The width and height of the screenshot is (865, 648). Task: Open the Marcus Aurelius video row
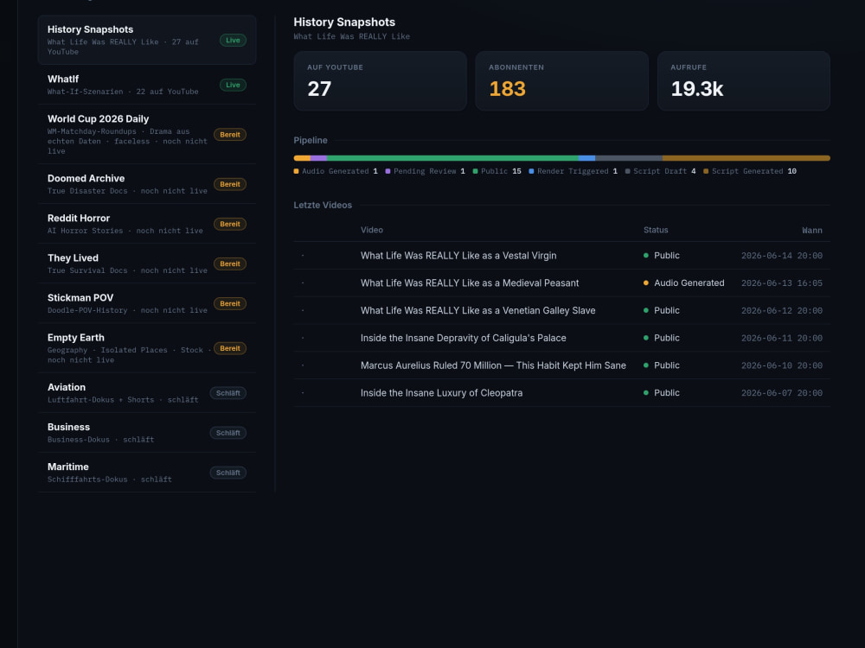coord(561,365)
